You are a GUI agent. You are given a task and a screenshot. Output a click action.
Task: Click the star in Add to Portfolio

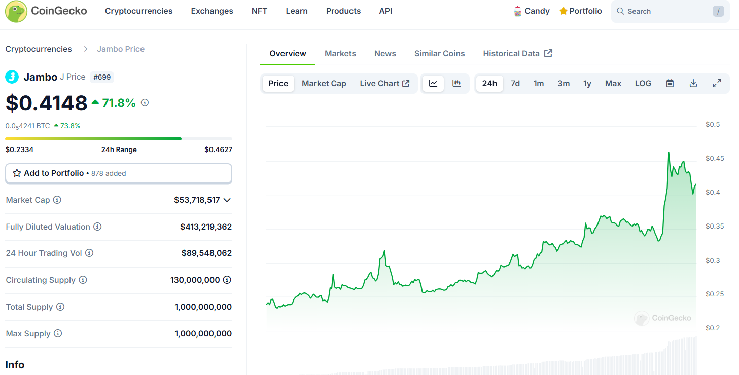(x=17, y=173)
